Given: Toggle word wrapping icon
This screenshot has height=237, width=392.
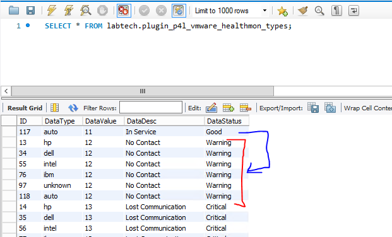Looking at the screenshot, I should point(353,11).
